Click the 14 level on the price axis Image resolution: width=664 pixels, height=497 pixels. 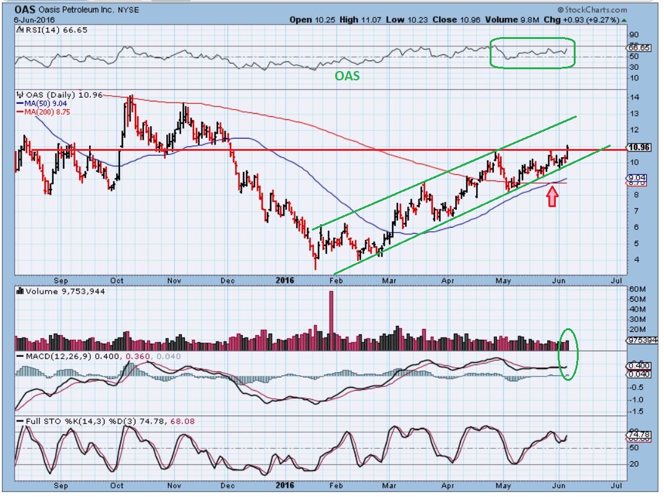click(x=634, y=97)
